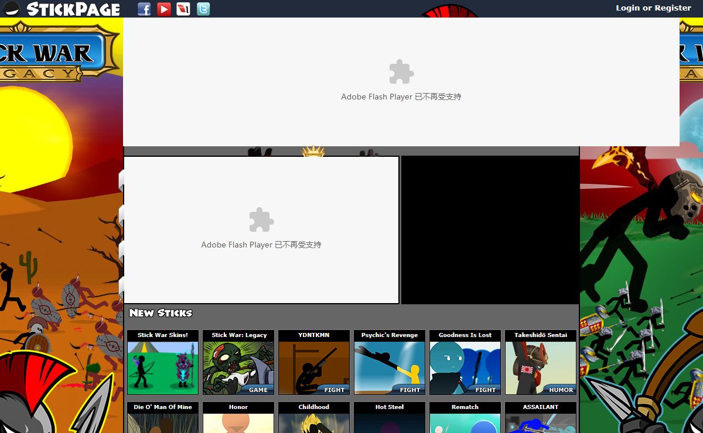
Task: Click the New Sticks heading
Action: click(161, 312)
